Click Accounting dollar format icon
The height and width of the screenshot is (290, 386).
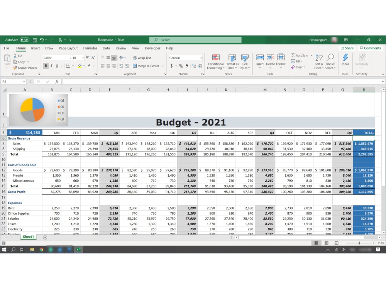(x=171, y=66)
